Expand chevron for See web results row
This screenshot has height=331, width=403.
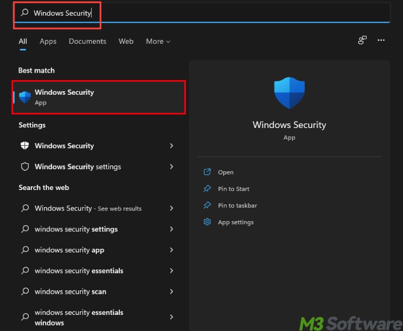tap(171, 208)
